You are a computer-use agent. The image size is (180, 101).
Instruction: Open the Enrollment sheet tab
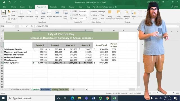click(x=46, y=89)
